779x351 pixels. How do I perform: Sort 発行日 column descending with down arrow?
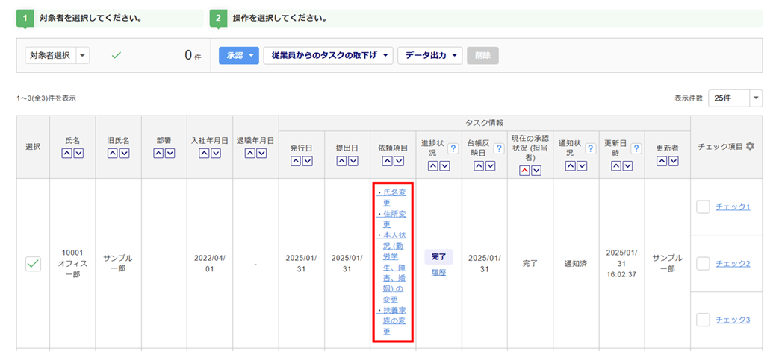tap(308, 162)
